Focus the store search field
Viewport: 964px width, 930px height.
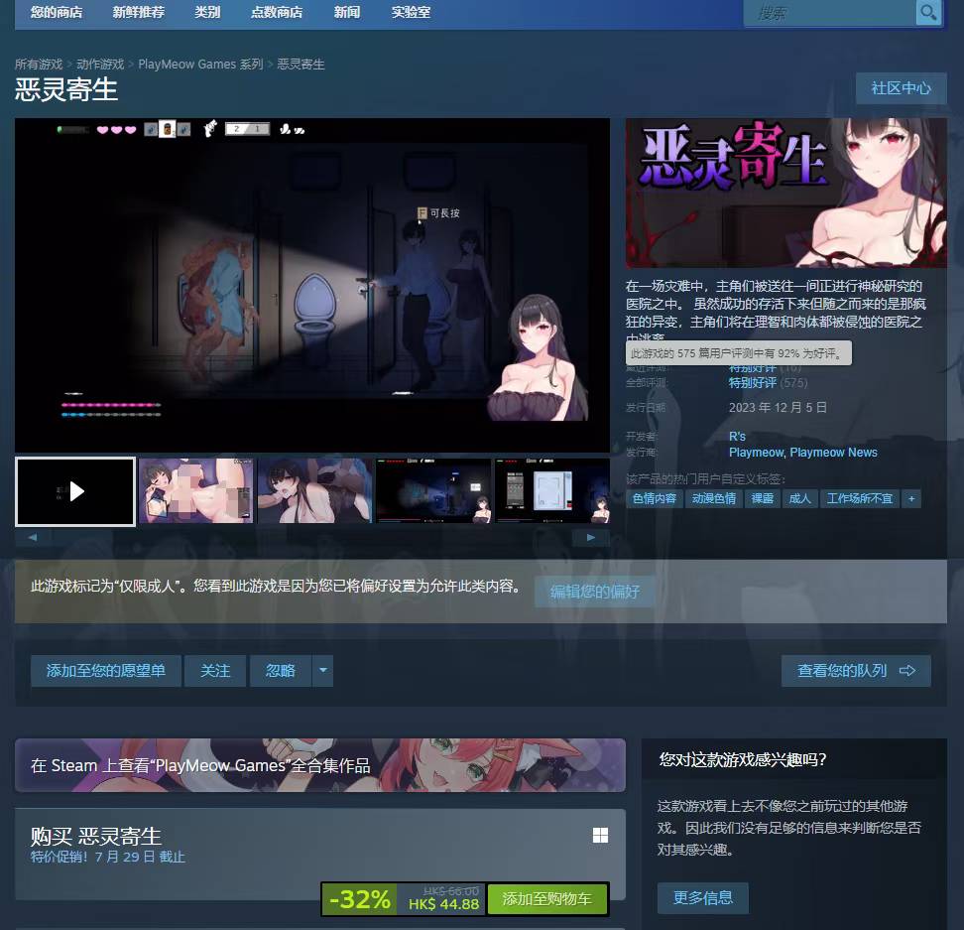point(829,12)
